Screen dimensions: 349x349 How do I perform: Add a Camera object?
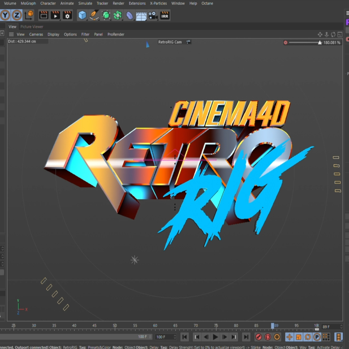[x=153, y=15]
